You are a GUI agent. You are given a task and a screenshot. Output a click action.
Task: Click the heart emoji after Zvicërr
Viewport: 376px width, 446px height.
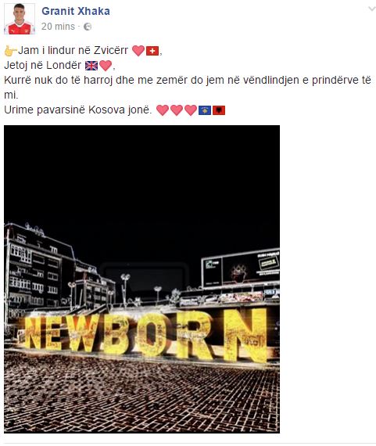pos(138,51)
